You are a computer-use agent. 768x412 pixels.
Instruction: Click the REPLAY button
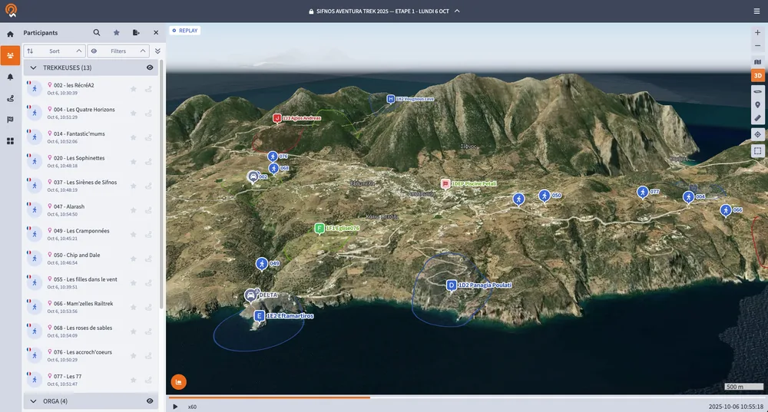[185, 31]
